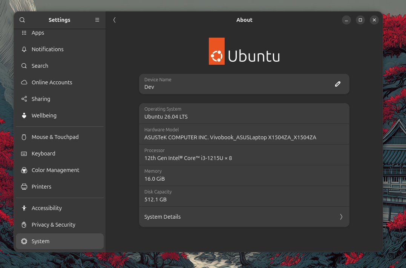
Task: Close the Settings window
Action: click(x=374, y=20)
